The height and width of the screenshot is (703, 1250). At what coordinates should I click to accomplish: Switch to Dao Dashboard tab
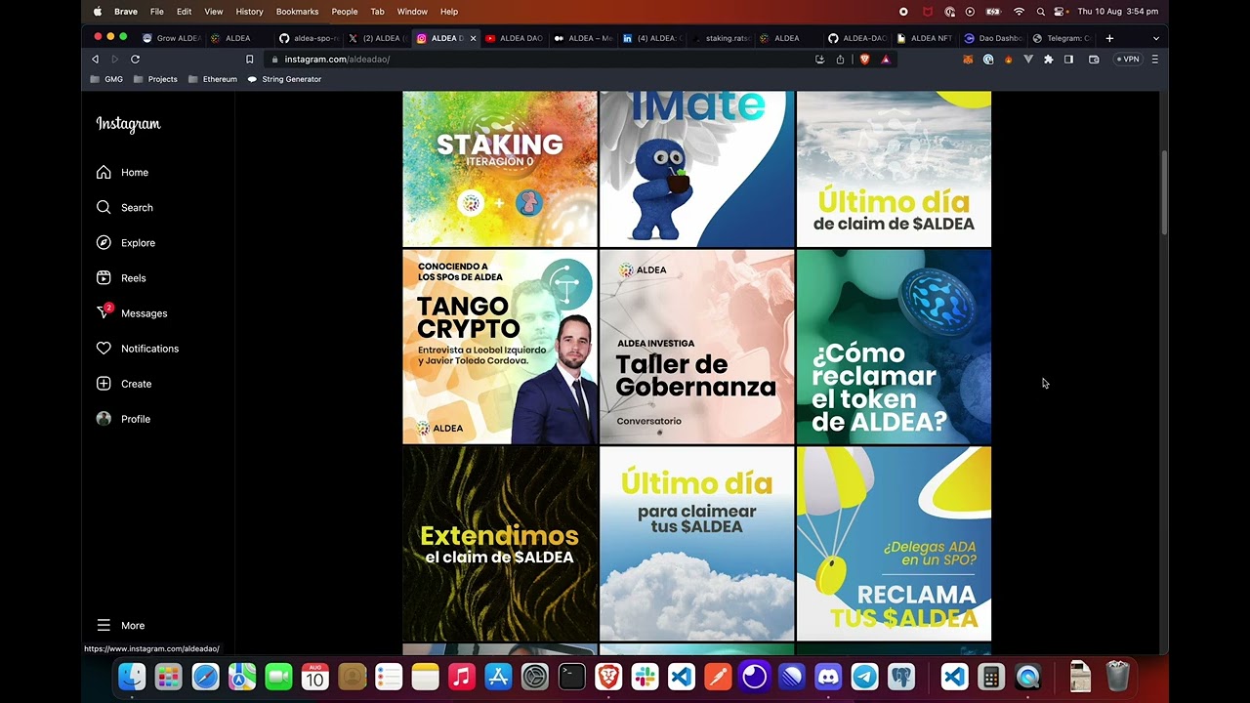point(994,38)
